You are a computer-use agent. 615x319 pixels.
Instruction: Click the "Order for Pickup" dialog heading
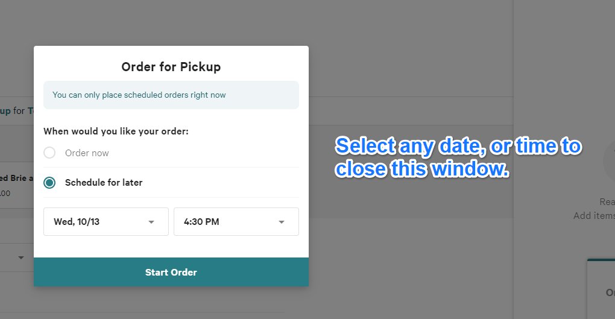tap(171, 67)
